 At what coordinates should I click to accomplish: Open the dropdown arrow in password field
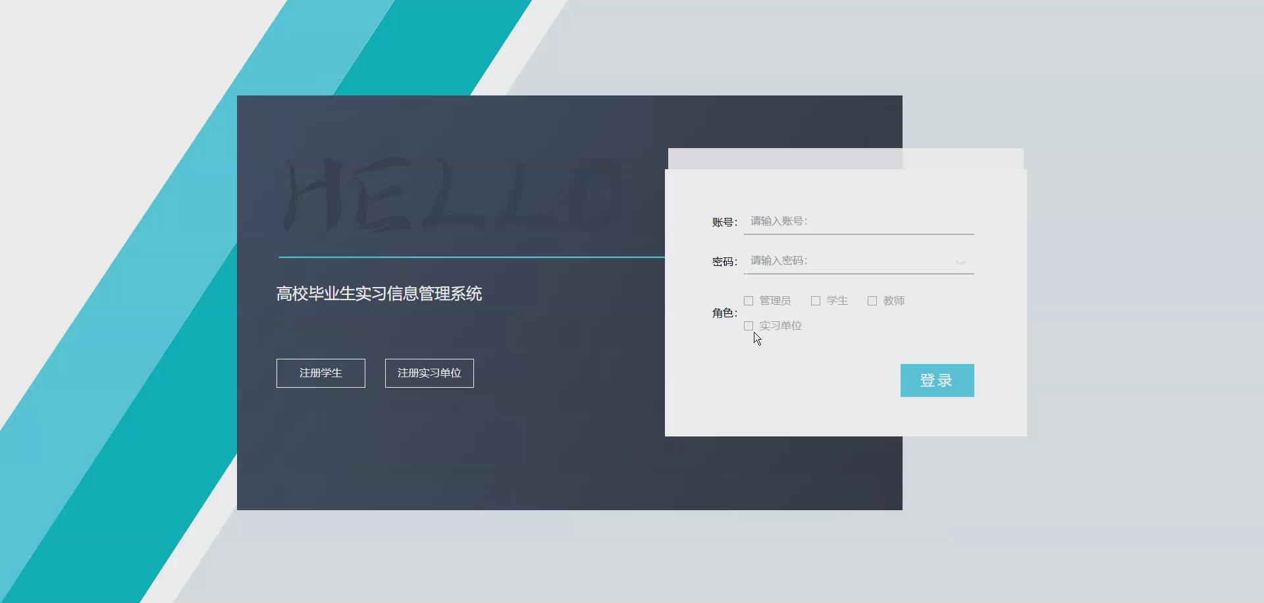point(961,261)
